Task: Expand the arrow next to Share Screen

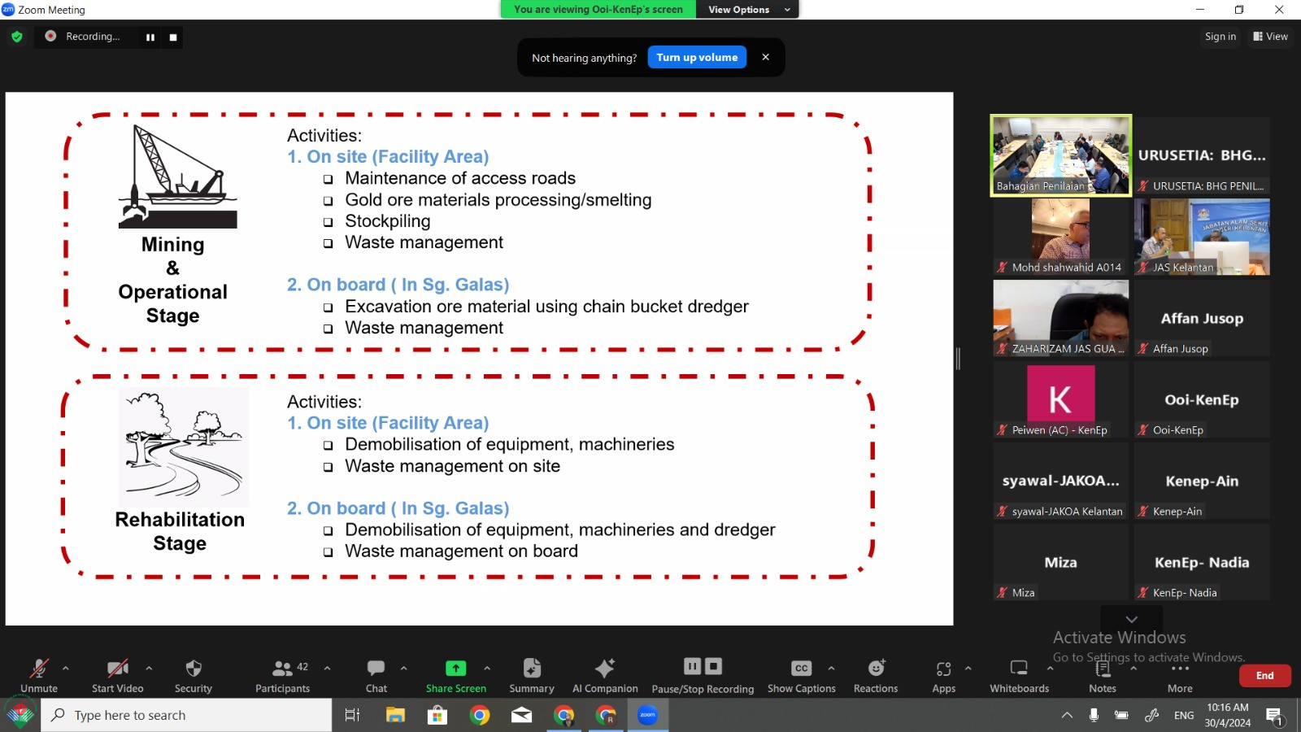Action: (x=487, y=669)
